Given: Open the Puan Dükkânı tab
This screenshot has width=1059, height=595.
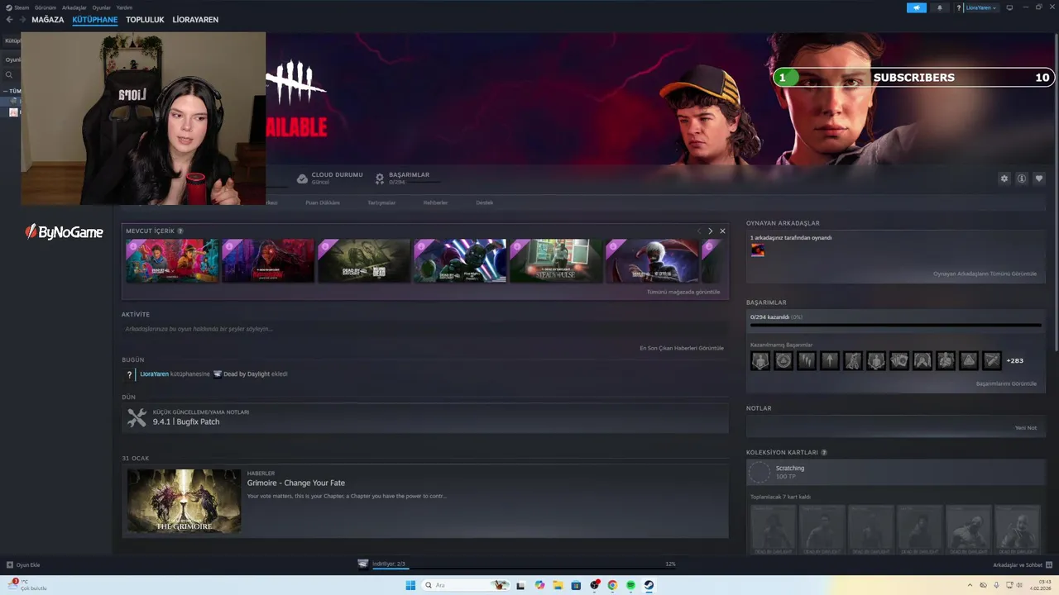Looking at the screenshot, I should pos(323,202).
